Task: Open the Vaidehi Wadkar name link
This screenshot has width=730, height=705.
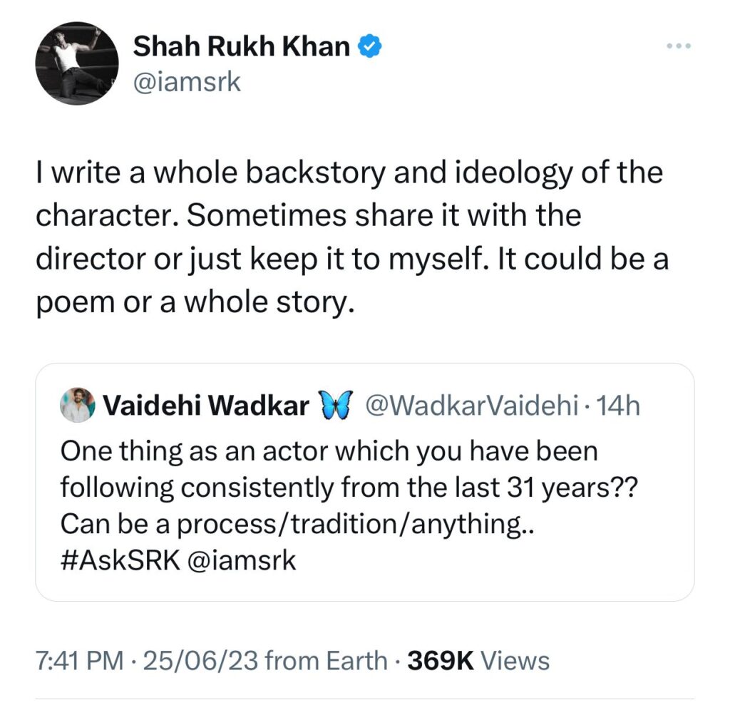Action: tap(206, 406)
